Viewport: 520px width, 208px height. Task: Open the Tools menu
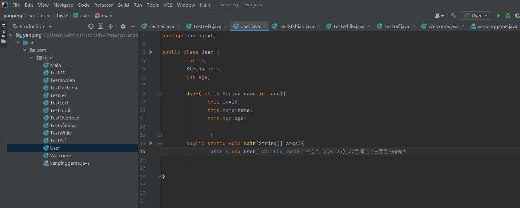(x=153, y=5)
